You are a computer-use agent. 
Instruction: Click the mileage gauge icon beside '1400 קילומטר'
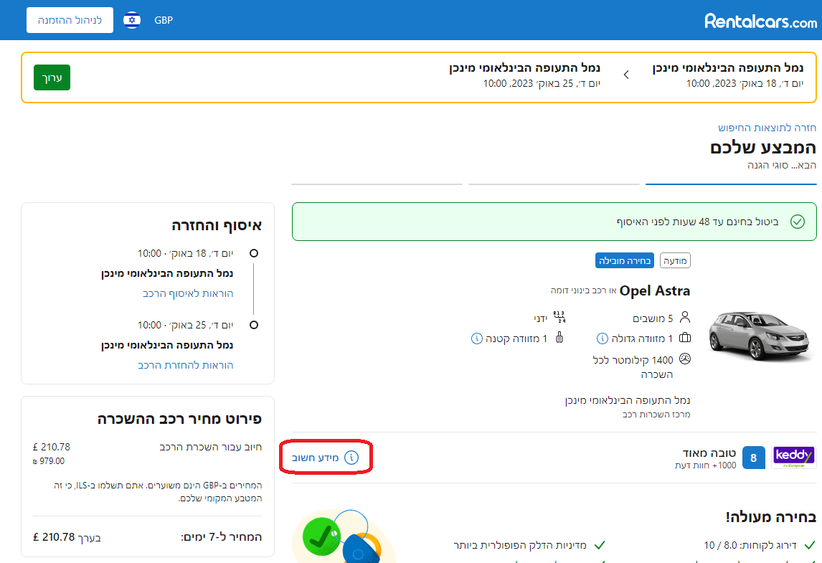pos(685,359)
